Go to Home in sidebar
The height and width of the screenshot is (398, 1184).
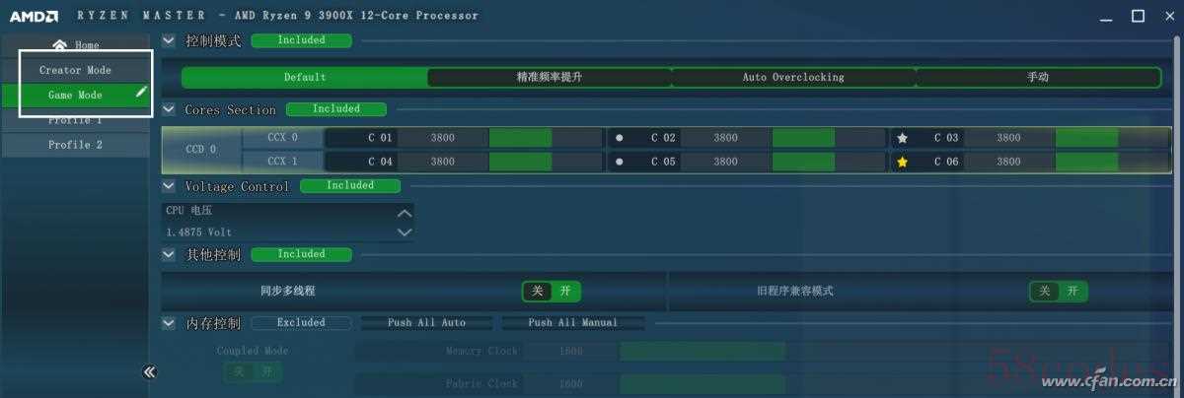point(76,45)
